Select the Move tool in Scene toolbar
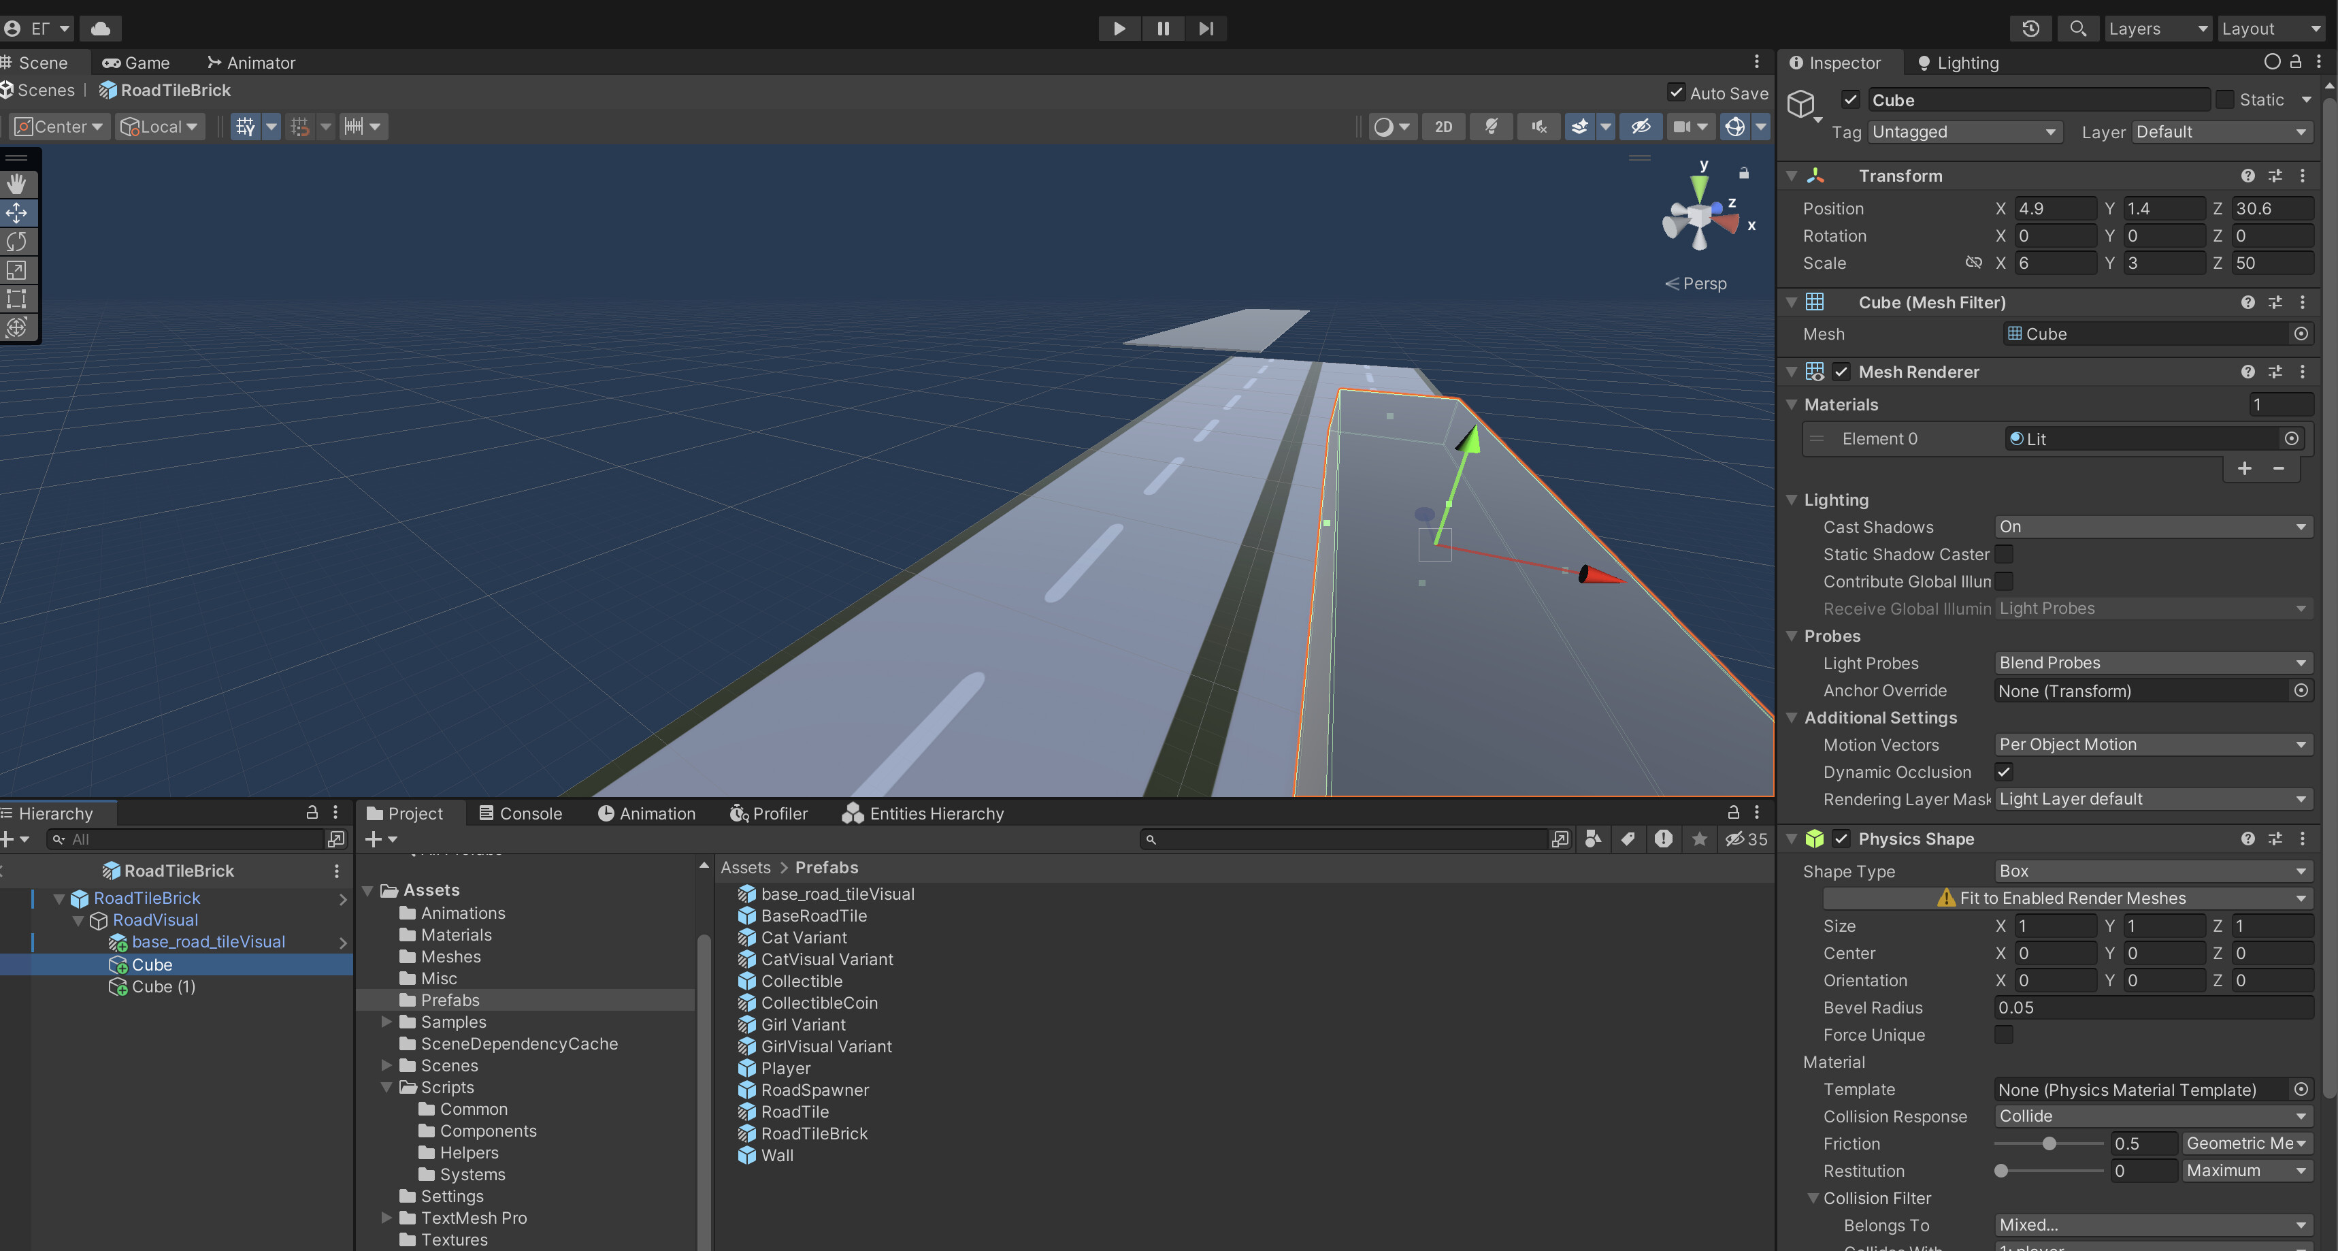This screenshot has height=1251, width=2338. pos(16,212)
